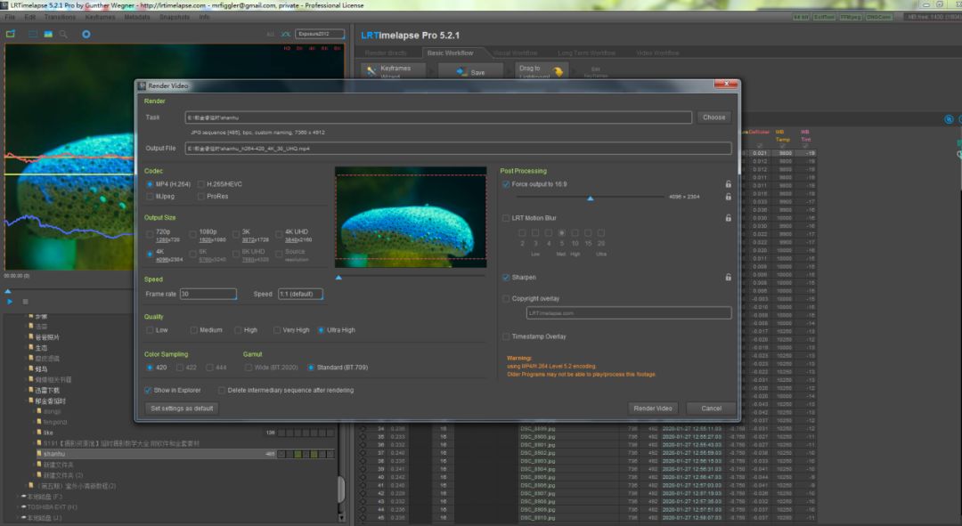Open the Frame rate dropdown
The width and height of the screenshot is (962, 526).
(x=208, y=295)
